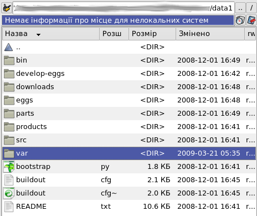
Task: Click the rw permissions column header
Action: (x=250, y=34)
